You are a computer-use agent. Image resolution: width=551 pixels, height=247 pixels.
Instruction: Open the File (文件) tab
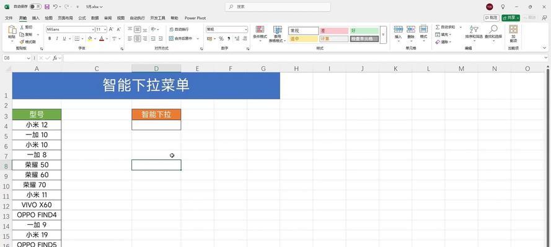pos(9,18)
